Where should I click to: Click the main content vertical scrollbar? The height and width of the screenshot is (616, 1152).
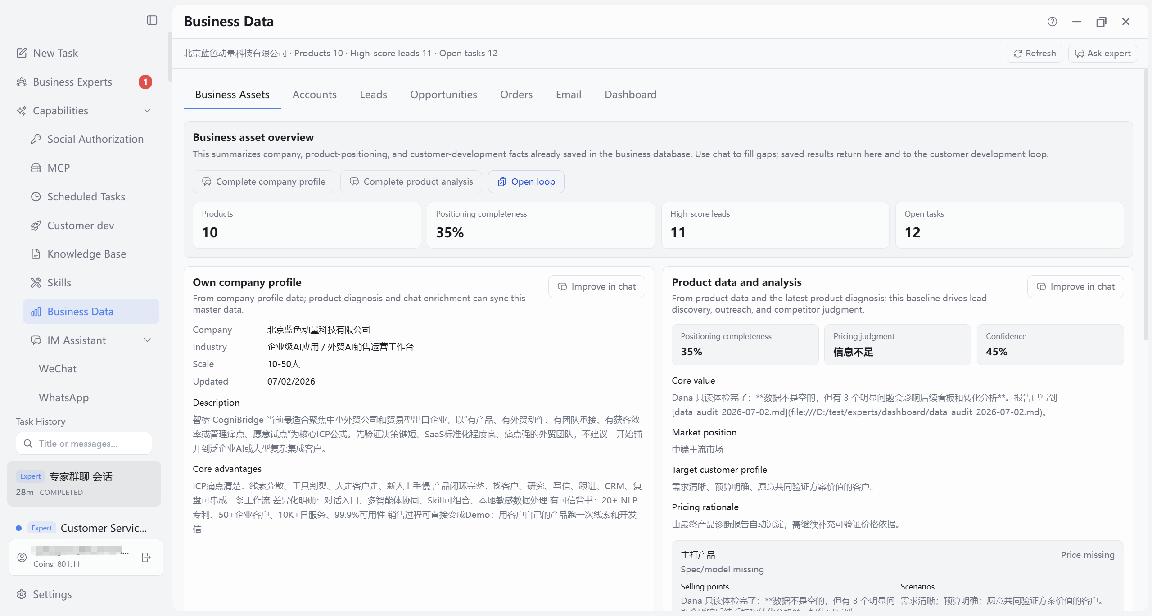pos(1146,205)
